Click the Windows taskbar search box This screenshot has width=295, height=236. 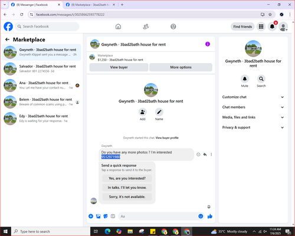(x=51, y=231)
